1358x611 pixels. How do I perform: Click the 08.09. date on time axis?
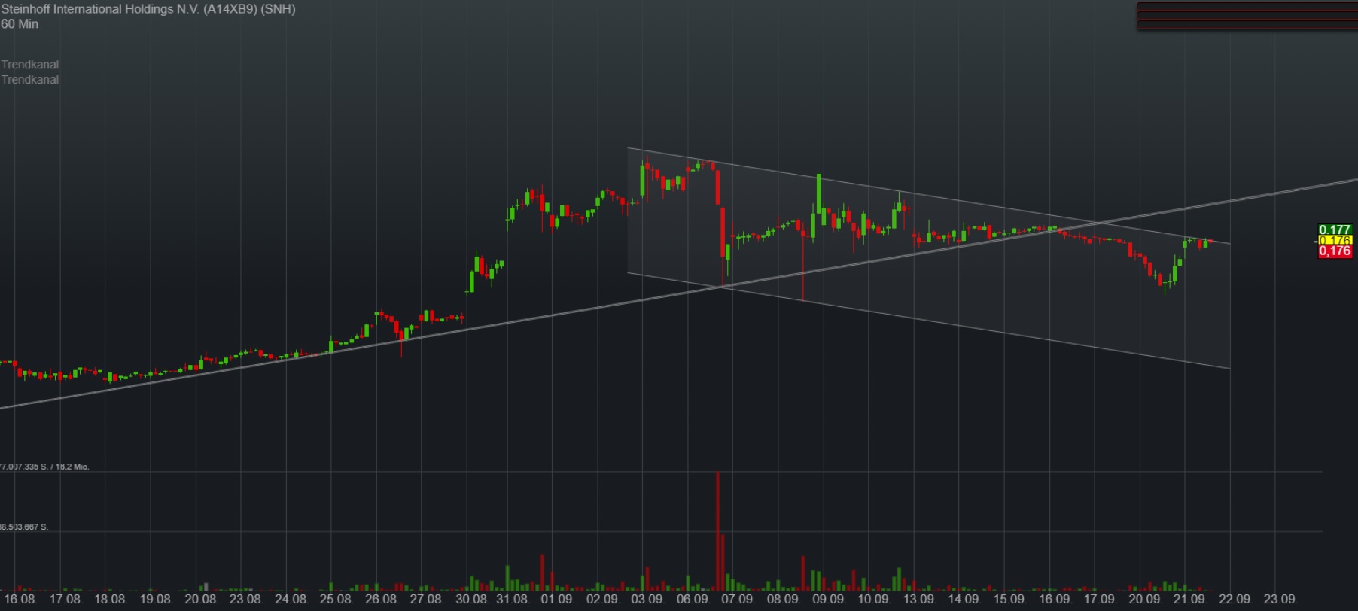click(x=784, y=600)
